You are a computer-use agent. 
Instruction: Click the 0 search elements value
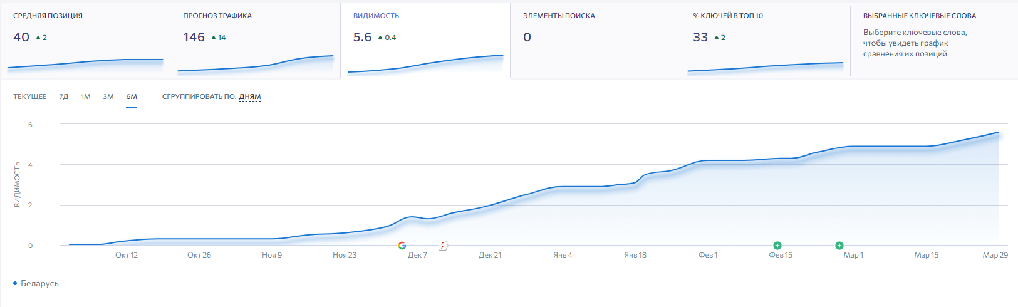527,37
